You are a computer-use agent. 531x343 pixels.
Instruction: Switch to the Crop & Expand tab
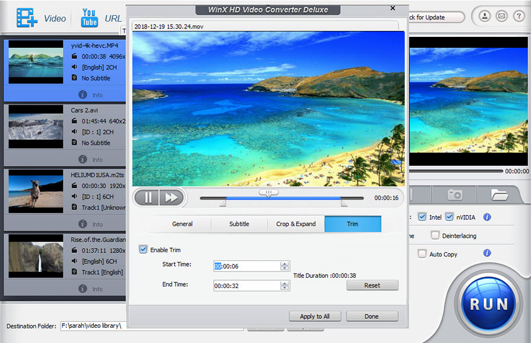pyautogui.click(x=296, y=224)
